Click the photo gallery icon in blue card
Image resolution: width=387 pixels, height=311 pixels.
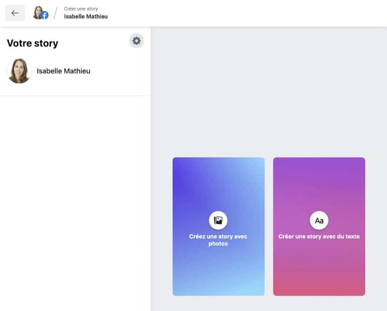(218, 220)
